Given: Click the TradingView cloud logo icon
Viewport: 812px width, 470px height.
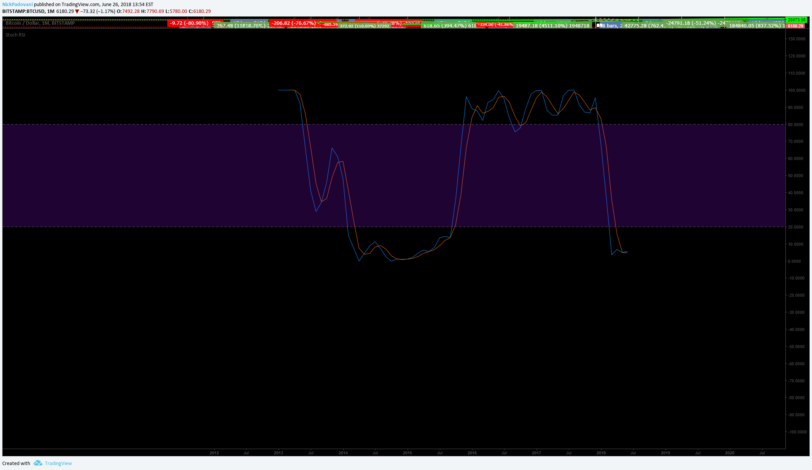Looking at the screenshot, I should click(x=38, y=463).
